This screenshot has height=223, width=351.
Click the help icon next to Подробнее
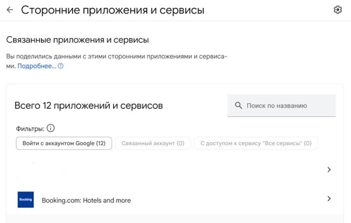tap(60, 66)
